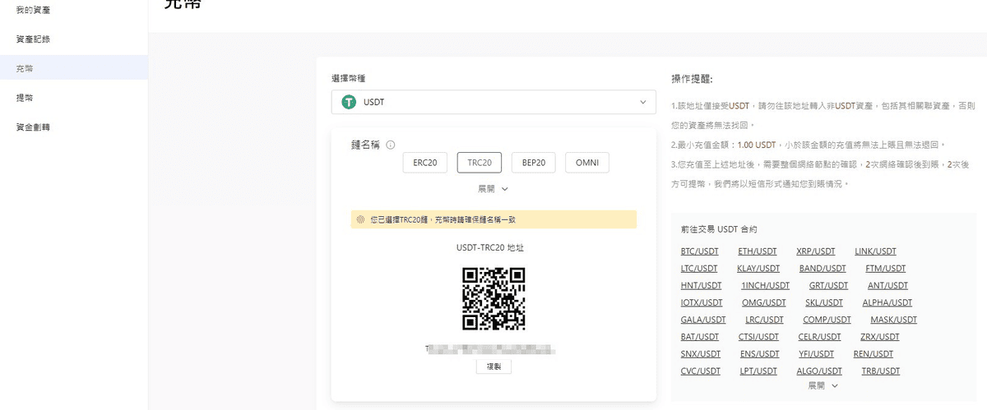This screenshot has width=987, height=410.
Task: Open the ALPHA/USDT contract link
Action: 887,303
